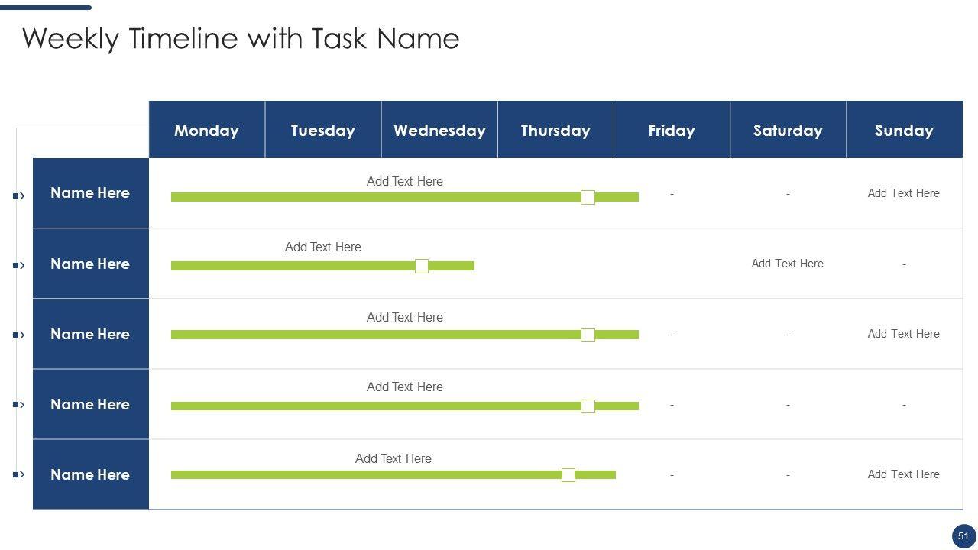Click the Add Text Here under Saturday column

787,264
